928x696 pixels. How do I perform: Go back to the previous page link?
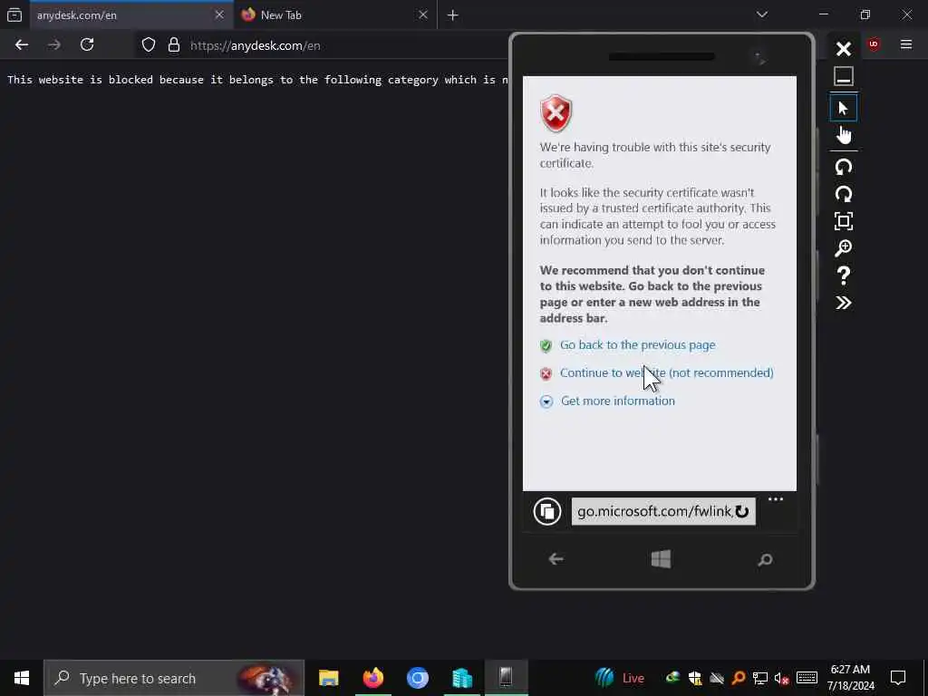[637, 345]
